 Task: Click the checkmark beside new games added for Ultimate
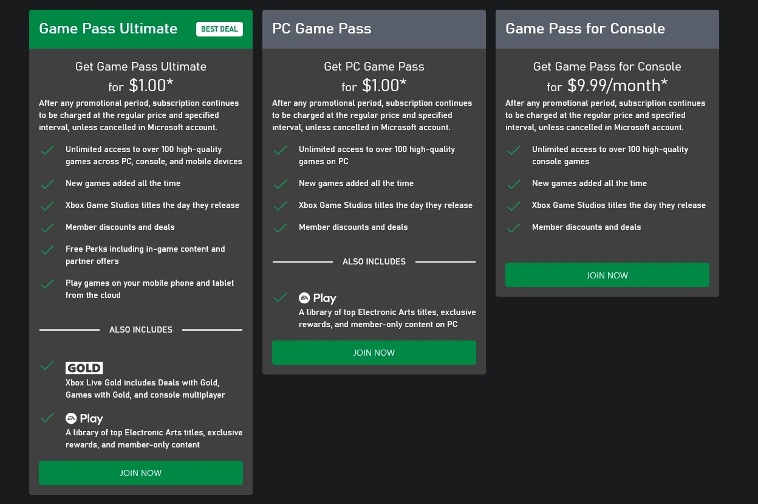(47, 184)
